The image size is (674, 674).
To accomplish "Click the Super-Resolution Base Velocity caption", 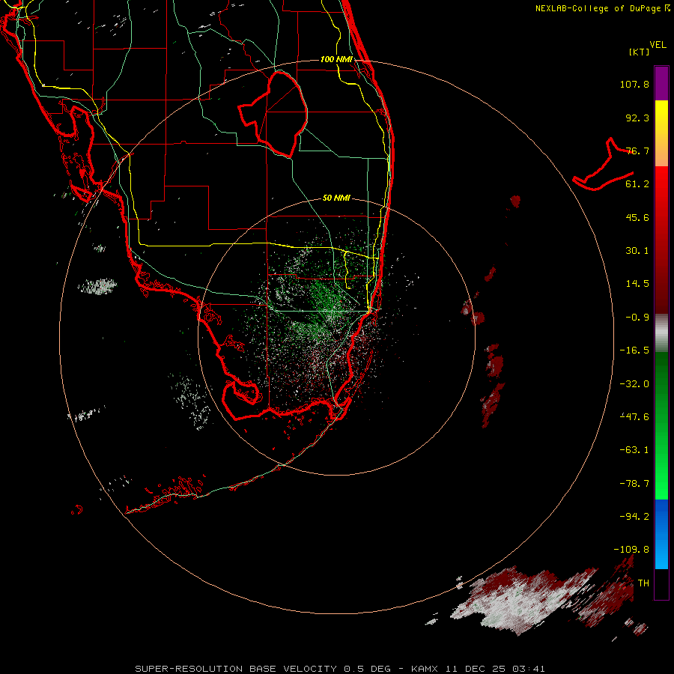I will (x=340, y=669).
